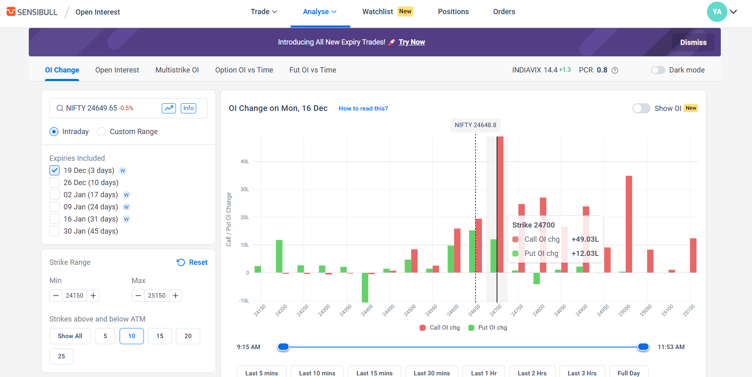Screen dimensions: 752x377
Task: Select the Custom Range radio button
Action: tap(101, 132)
